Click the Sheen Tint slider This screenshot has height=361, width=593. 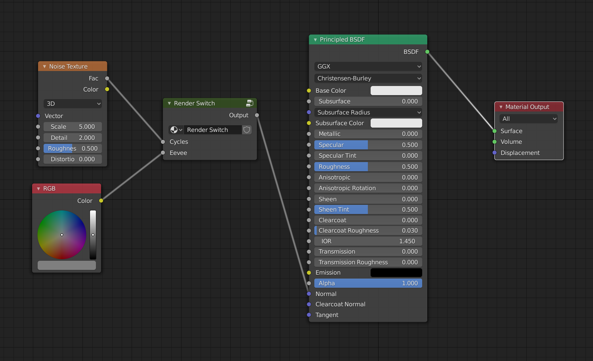[368, 210]
